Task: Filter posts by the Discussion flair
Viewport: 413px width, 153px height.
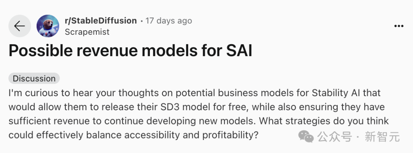Action: tap(34, 79)
